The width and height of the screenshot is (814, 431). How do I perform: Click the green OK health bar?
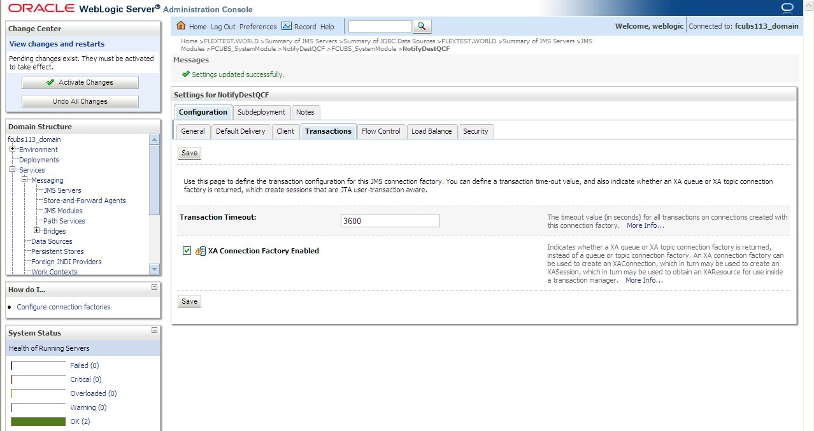38,421
